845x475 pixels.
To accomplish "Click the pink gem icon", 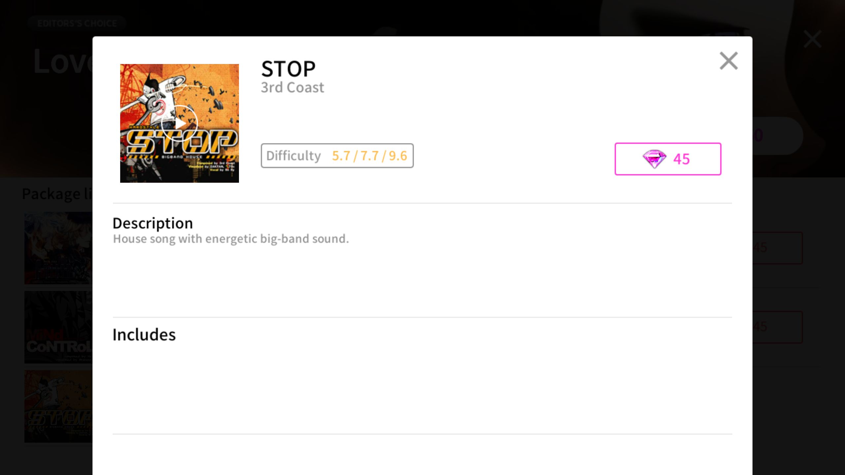I will pyautogui.click(x=654, y=159).
